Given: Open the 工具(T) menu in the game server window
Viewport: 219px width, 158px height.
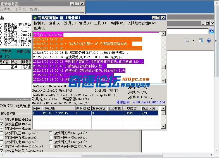Looking at the screenshot, I should click(100, 23).
